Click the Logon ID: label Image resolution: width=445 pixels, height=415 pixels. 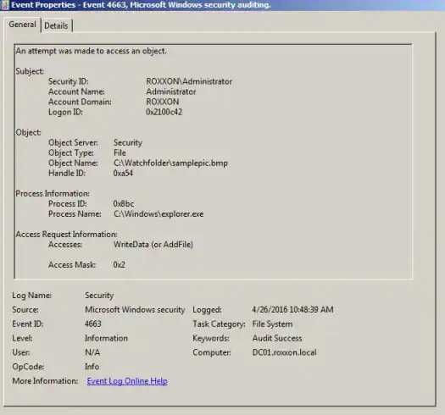[65, 112]
